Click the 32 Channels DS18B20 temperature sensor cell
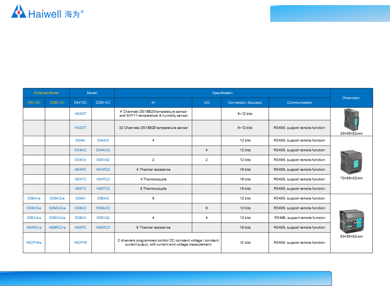The height and width of the screenshot is (292, 390). click(153, 128)
